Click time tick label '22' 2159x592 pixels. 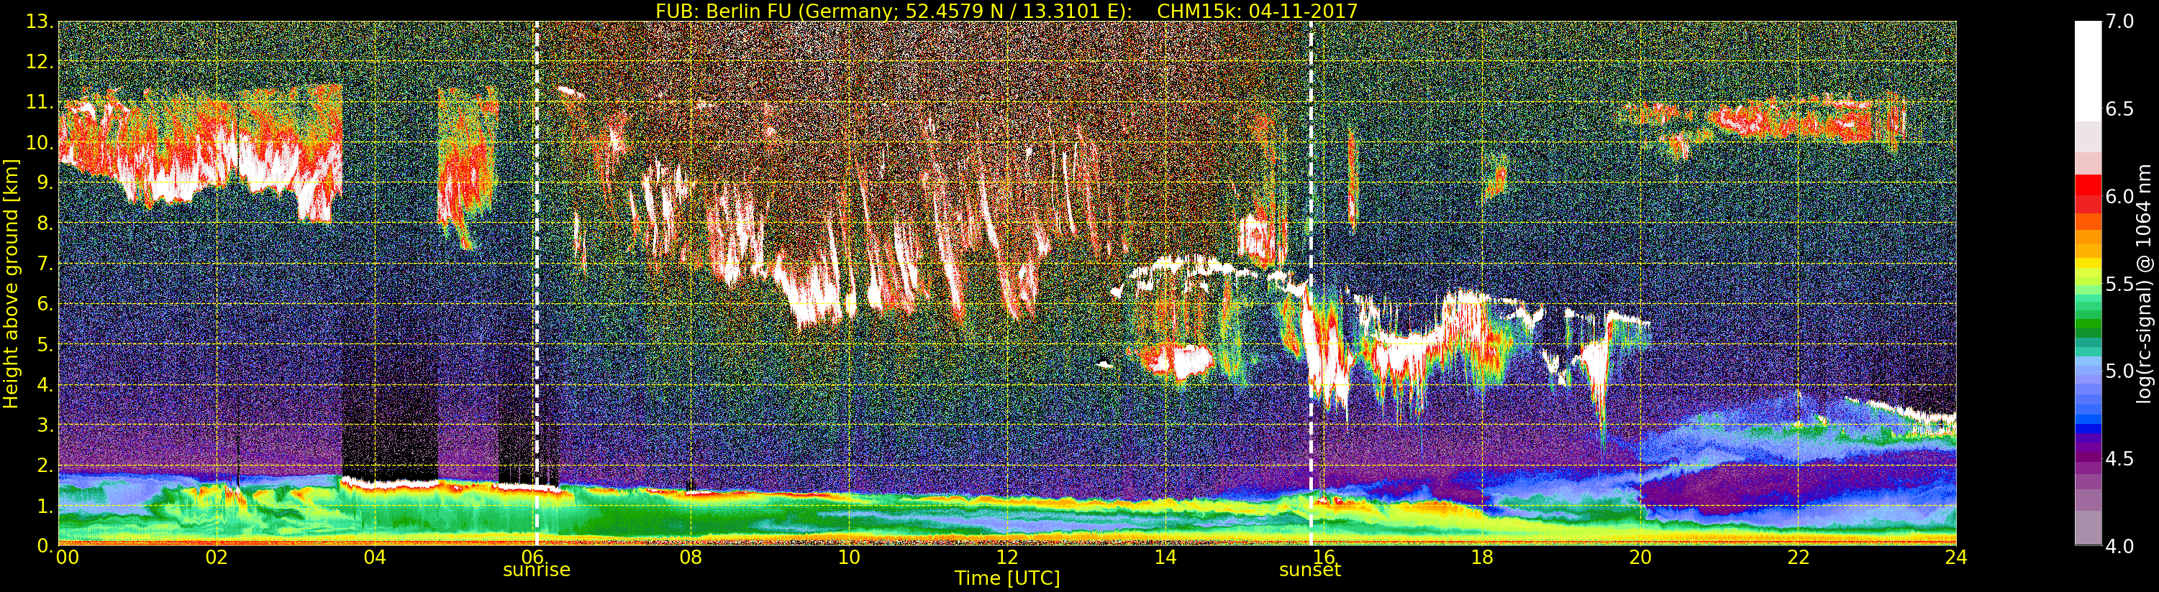pos(1799,557)
